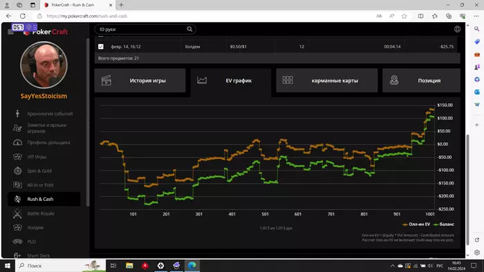Click the page vertical scrollbar thumb

[468, 189]
